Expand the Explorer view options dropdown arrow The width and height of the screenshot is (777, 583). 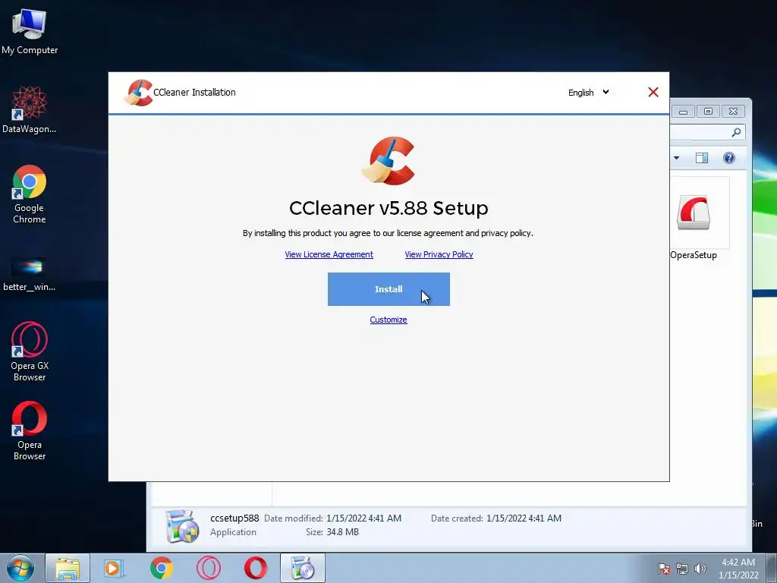676,158
